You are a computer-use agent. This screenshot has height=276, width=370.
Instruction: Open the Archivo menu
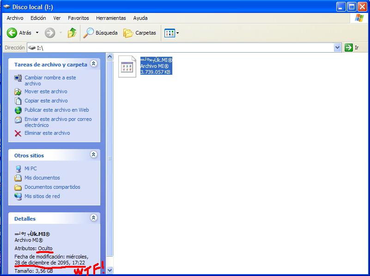(15, 18)
